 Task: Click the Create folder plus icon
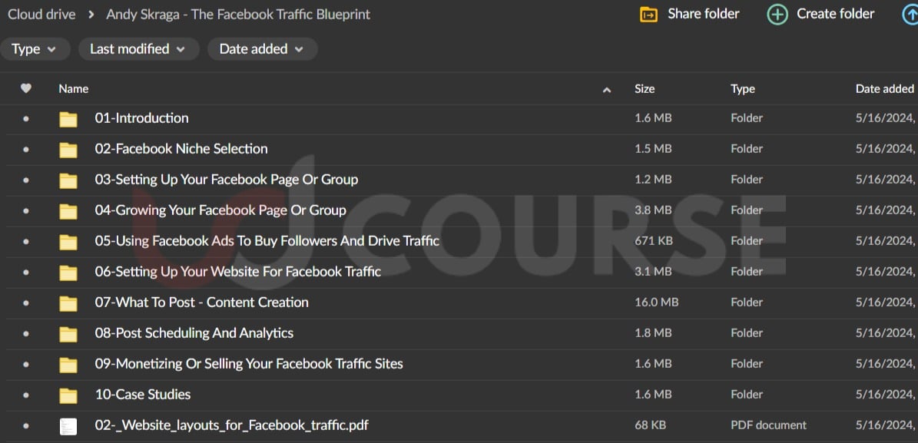pyautogui.click(x=777, y=15)
